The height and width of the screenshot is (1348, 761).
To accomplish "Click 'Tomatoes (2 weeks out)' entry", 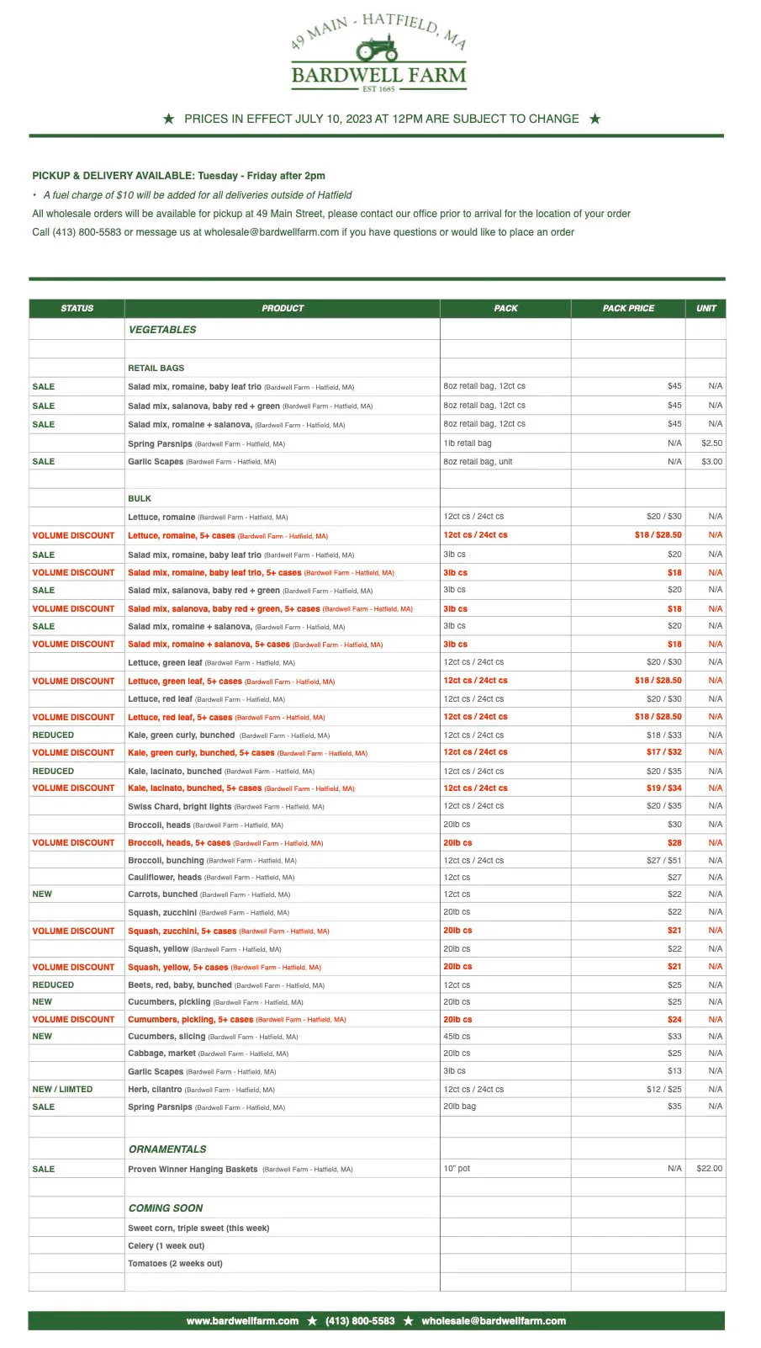I will [x=175, y=1264].
